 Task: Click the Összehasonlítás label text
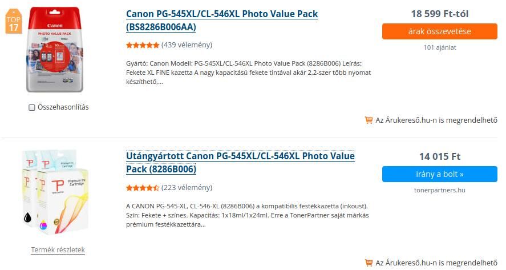coord(63,107)
